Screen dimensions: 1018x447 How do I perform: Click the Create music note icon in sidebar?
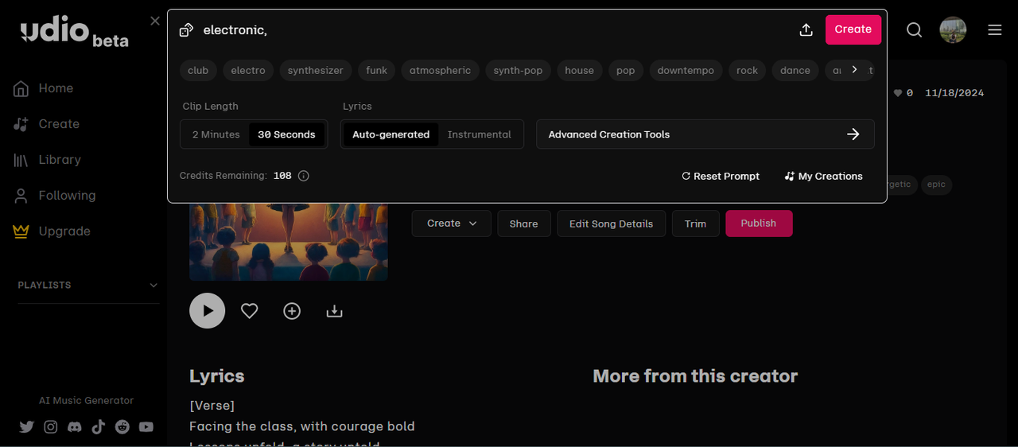click(21, 124)
